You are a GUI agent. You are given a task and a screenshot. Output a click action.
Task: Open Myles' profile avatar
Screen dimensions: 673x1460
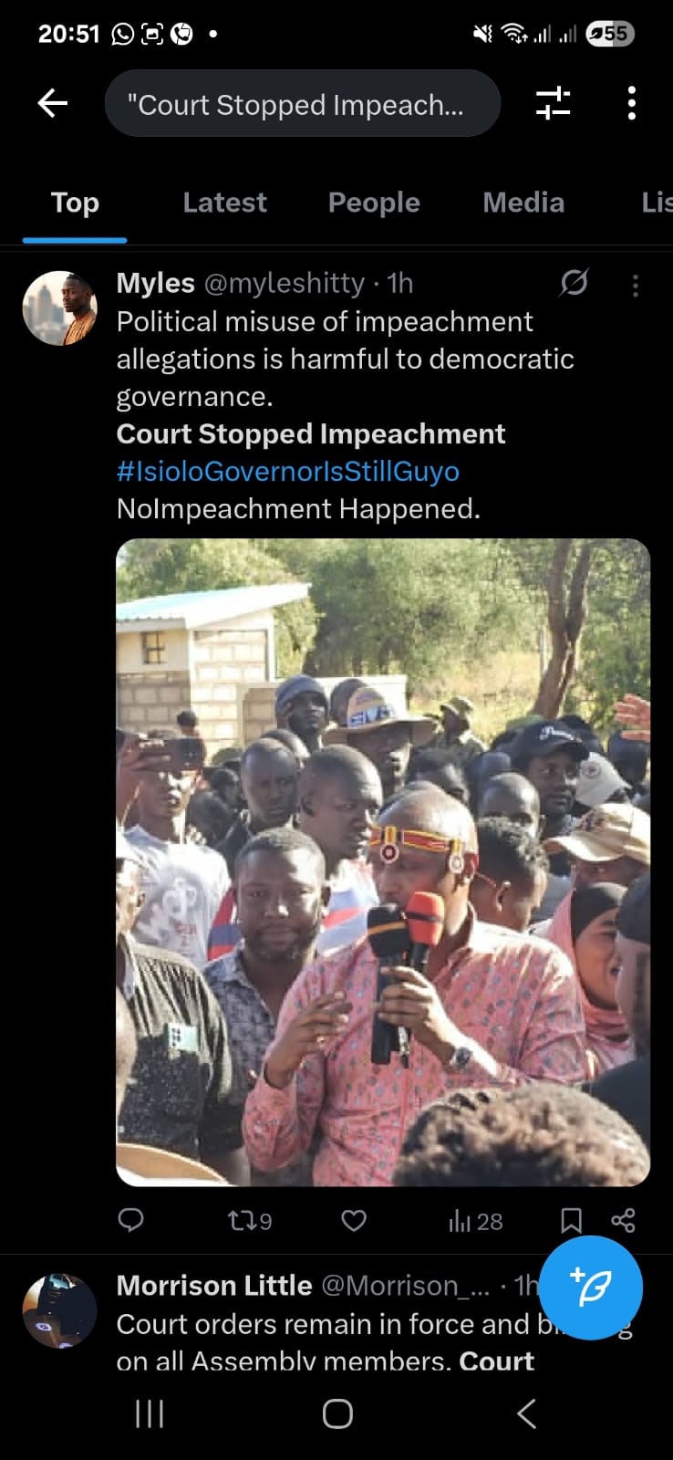pyautogui.click(x=60, y=308)
